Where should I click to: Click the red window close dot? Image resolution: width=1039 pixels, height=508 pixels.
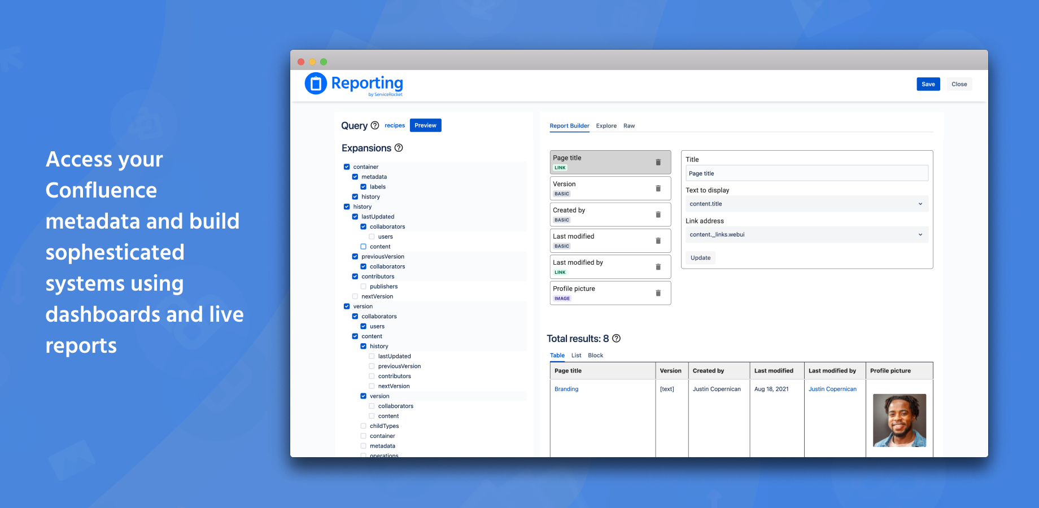click(x=301, y=62)
